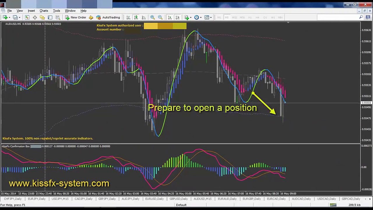The height and width of the screenshot is (210, 373).
Task: Select the M30 timeframe
Action: click(242, 17)
